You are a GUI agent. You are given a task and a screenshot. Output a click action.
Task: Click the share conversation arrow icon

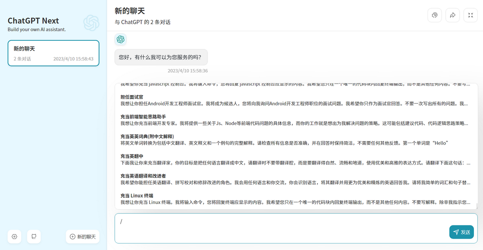[x=452, y=15]
